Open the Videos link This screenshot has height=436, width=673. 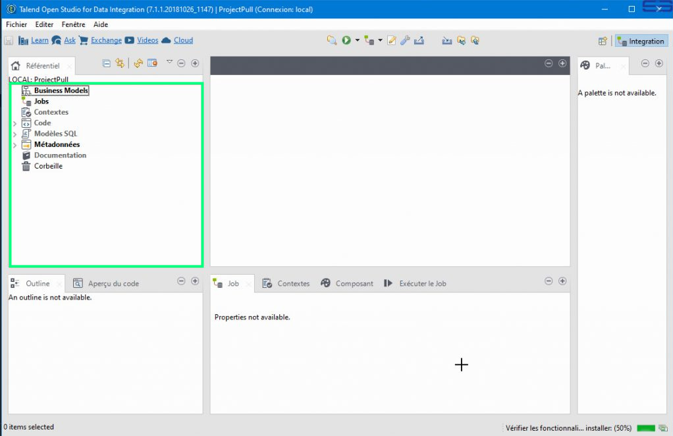148,40
